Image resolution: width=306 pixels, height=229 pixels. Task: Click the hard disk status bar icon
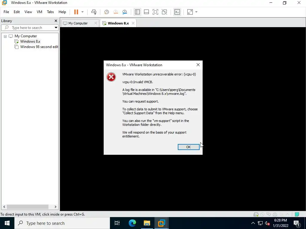click(x=256, y=214)
